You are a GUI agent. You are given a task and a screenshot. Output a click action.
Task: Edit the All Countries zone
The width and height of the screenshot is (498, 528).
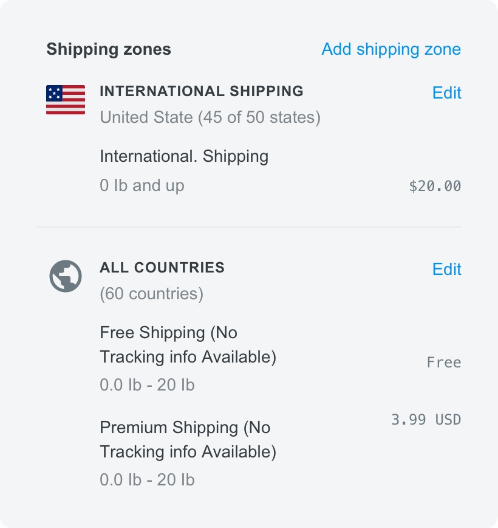(x=446, y=269)
